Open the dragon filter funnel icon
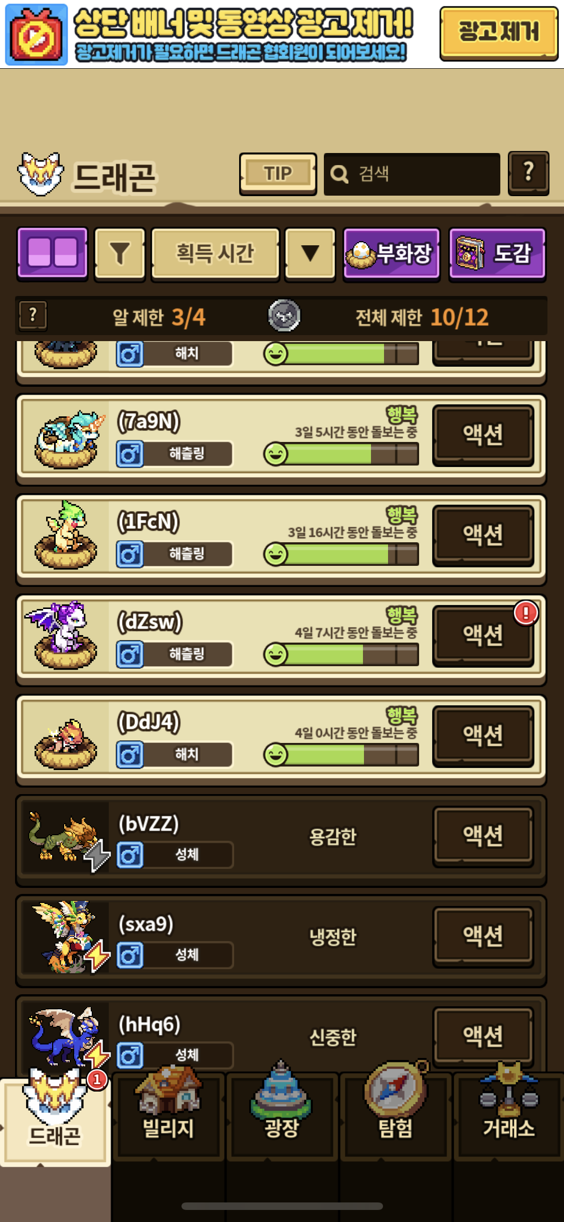The height and width of the screenshot is (1222, 564). pyautogui.click(x=120, y=252)
